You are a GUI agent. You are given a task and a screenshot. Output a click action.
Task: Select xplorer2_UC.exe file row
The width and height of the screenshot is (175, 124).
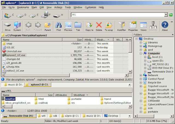pyautogui.click(x=65, y=55)
